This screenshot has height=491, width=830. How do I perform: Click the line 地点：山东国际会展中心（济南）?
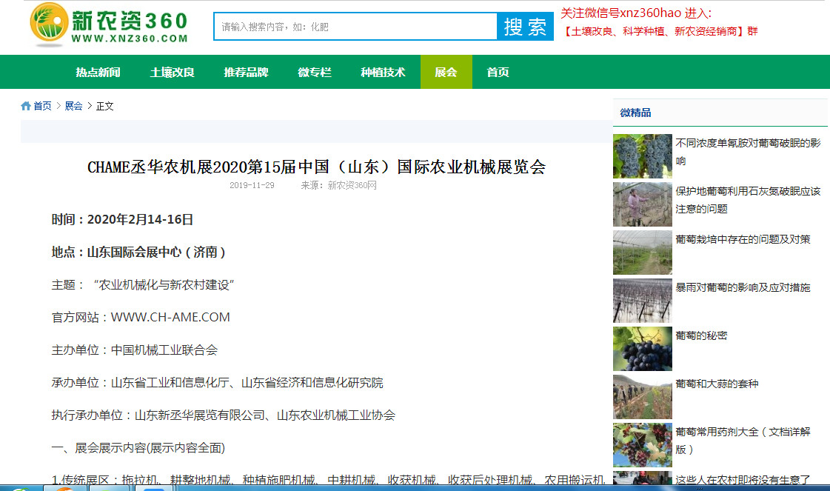(x=138, y=252)
